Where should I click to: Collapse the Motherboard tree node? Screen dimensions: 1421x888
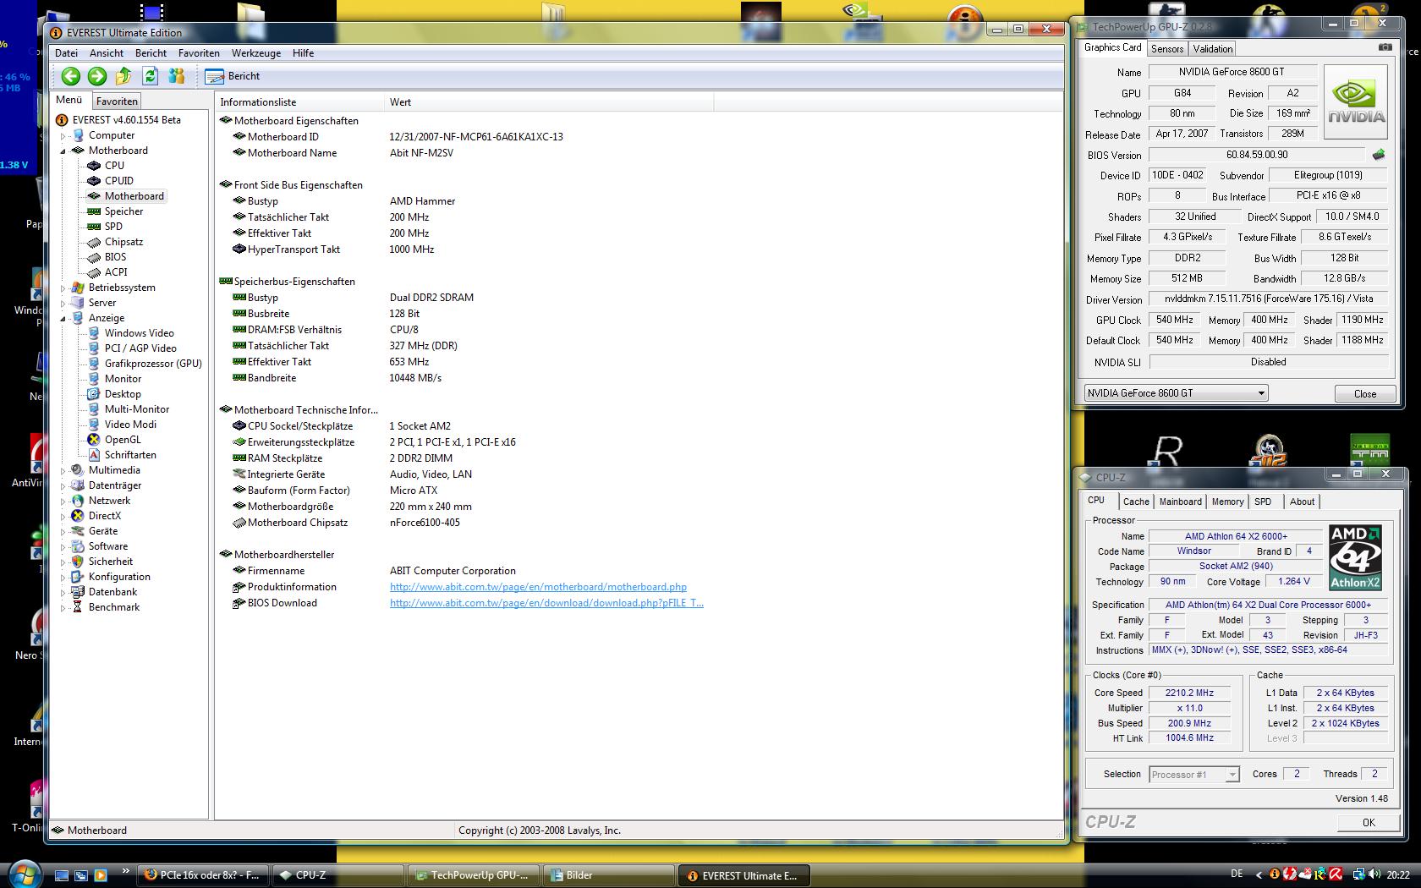(x=63, y=151)
